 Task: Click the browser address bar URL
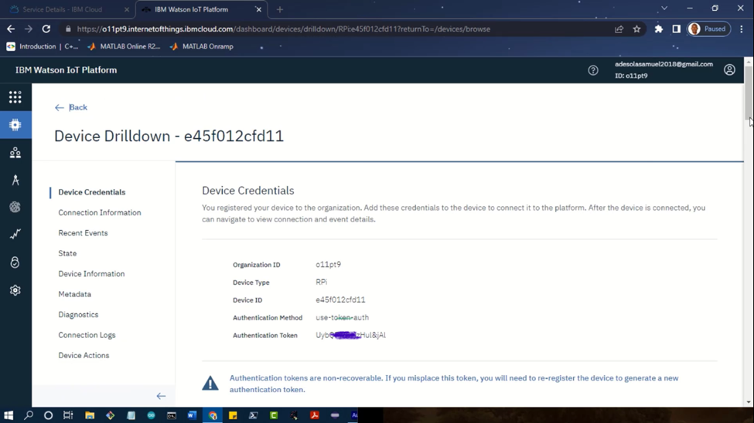pos(284,29)
